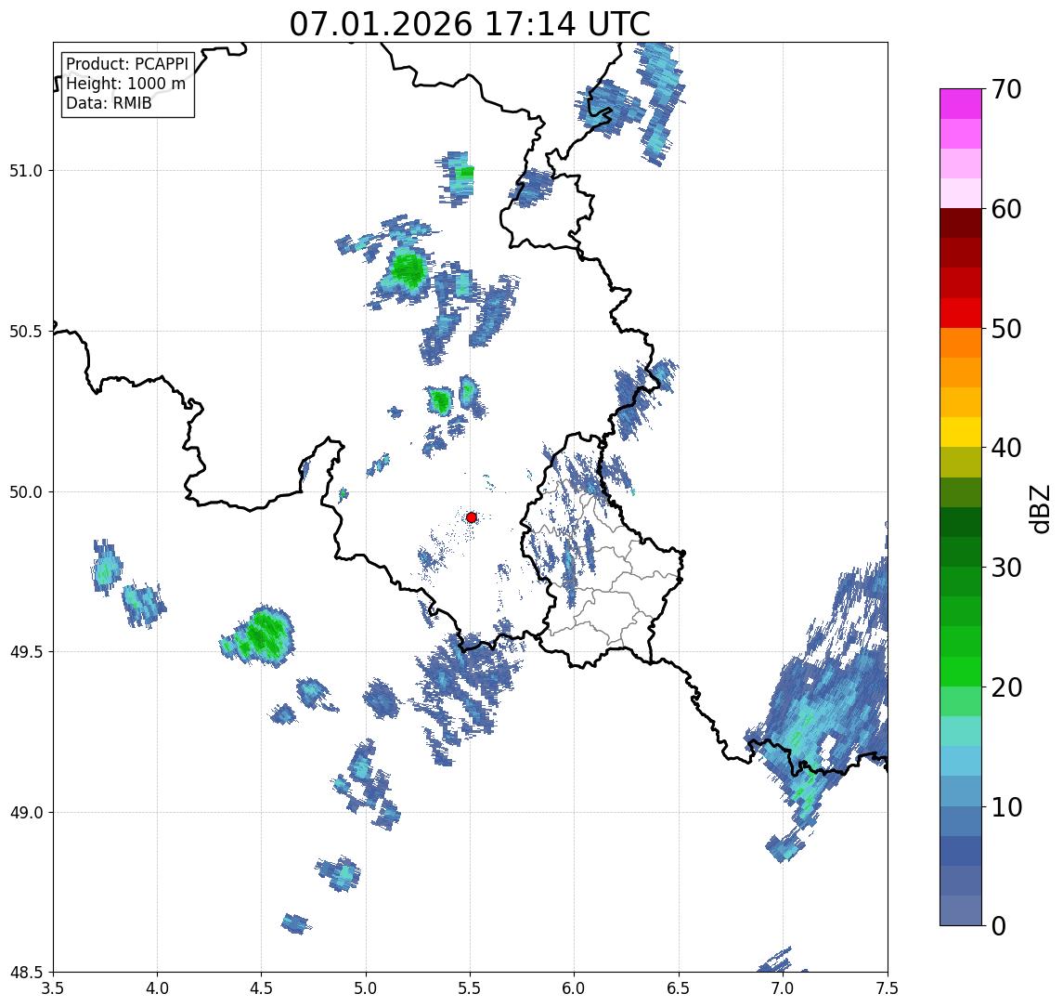Pick the orange colorbar swatch below 50
The height and width of the screenshot is (1007, 1063).
[961, 343]
